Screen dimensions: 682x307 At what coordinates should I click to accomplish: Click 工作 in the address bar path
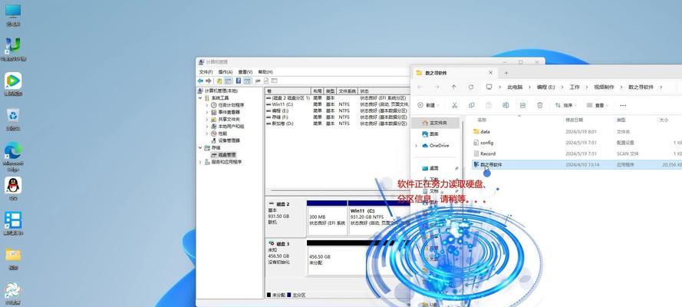[x=575, y=87]
